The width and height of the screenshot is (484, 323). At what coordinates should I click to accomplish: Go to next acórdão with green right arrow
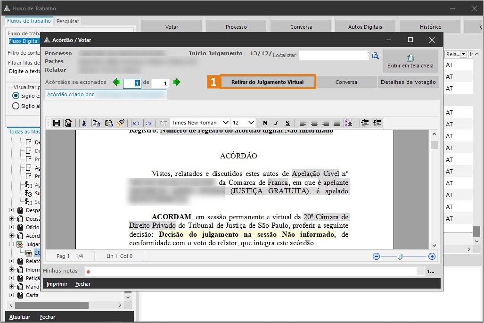coord(177,82)
